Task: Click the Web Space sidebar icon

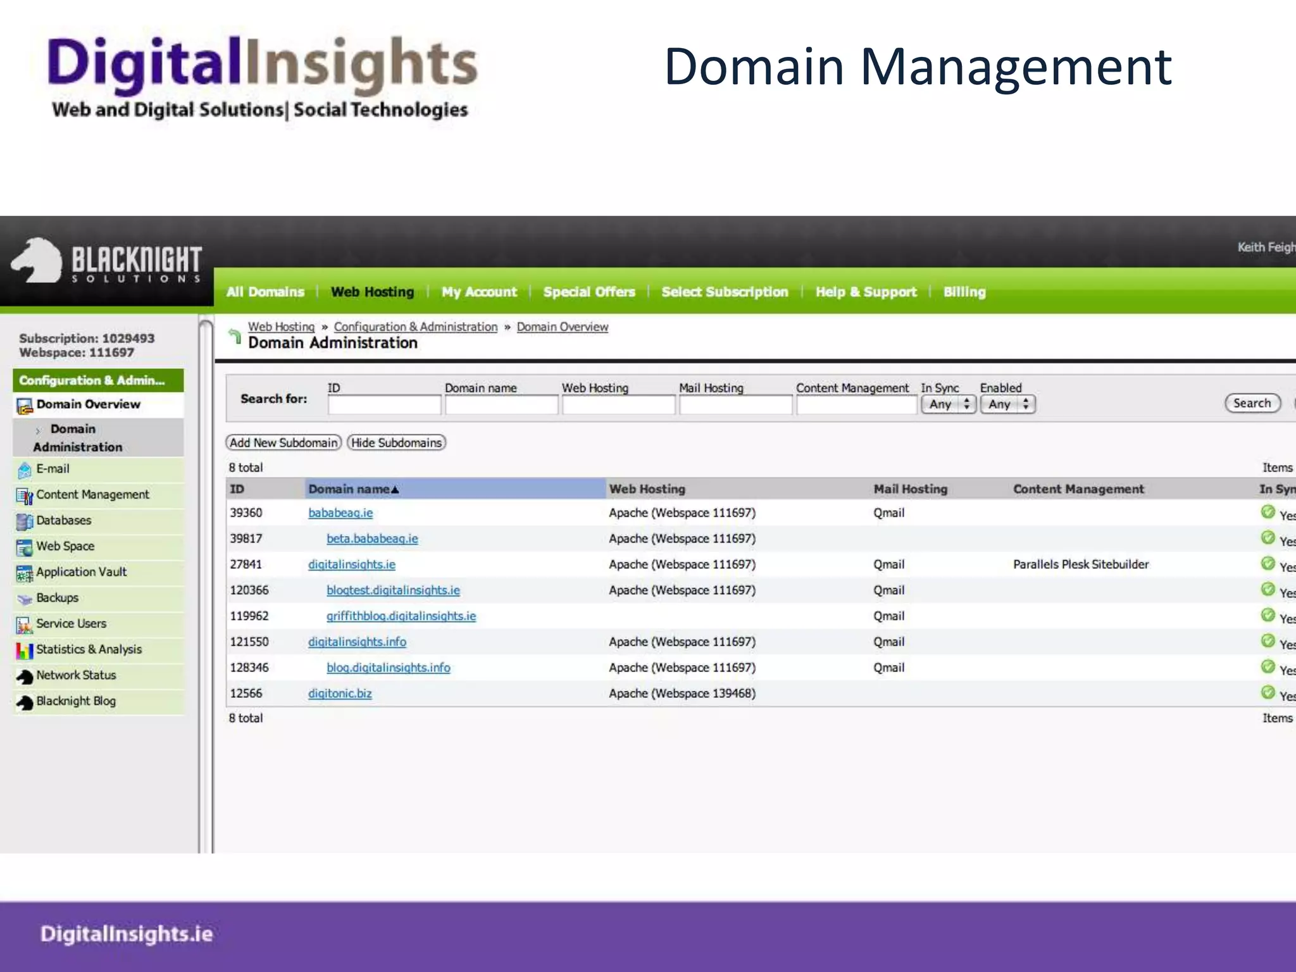Action: pyautogui.click(x=25, y=547)
